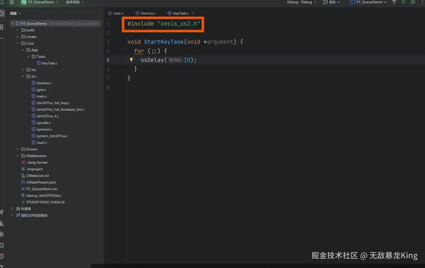The height and width of the screenshot is (268, 425).
Task: Open the Project tool window folder icon
Action: [2, 13]
